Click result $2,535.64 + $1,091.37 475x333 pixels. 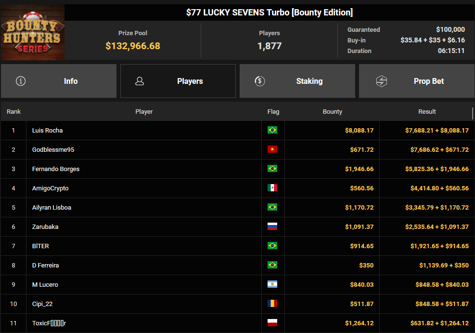tap(437, 227)
